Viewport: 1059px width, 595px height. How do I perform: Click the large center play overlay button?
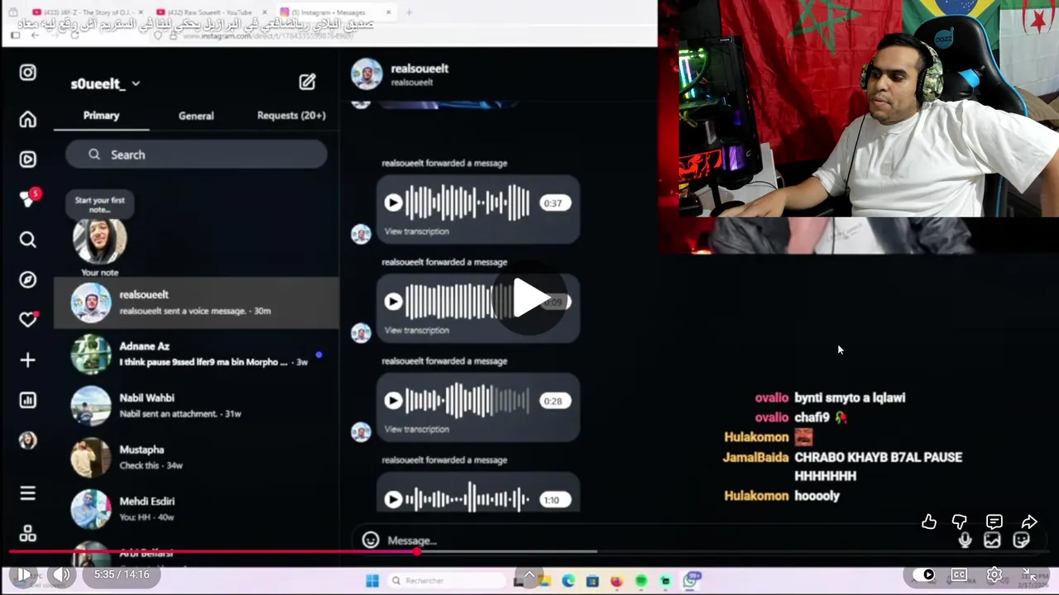(x=530, y=298)
